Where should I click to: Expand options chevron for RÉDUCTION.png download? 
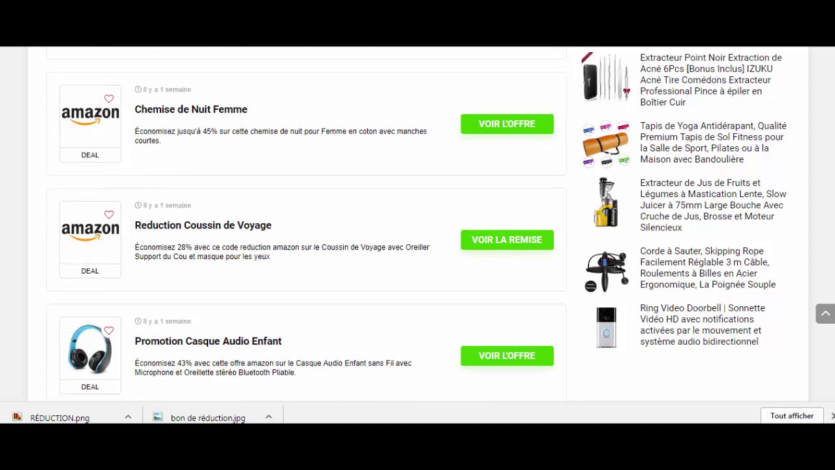click(128, 417)
